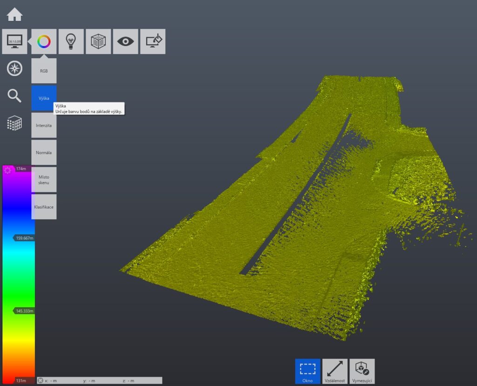Image resolution: width=477 pixels, height=386 pixels.
Task: Select the Vzdálenost distance measuring tool
Action: (x=335, y=371)
